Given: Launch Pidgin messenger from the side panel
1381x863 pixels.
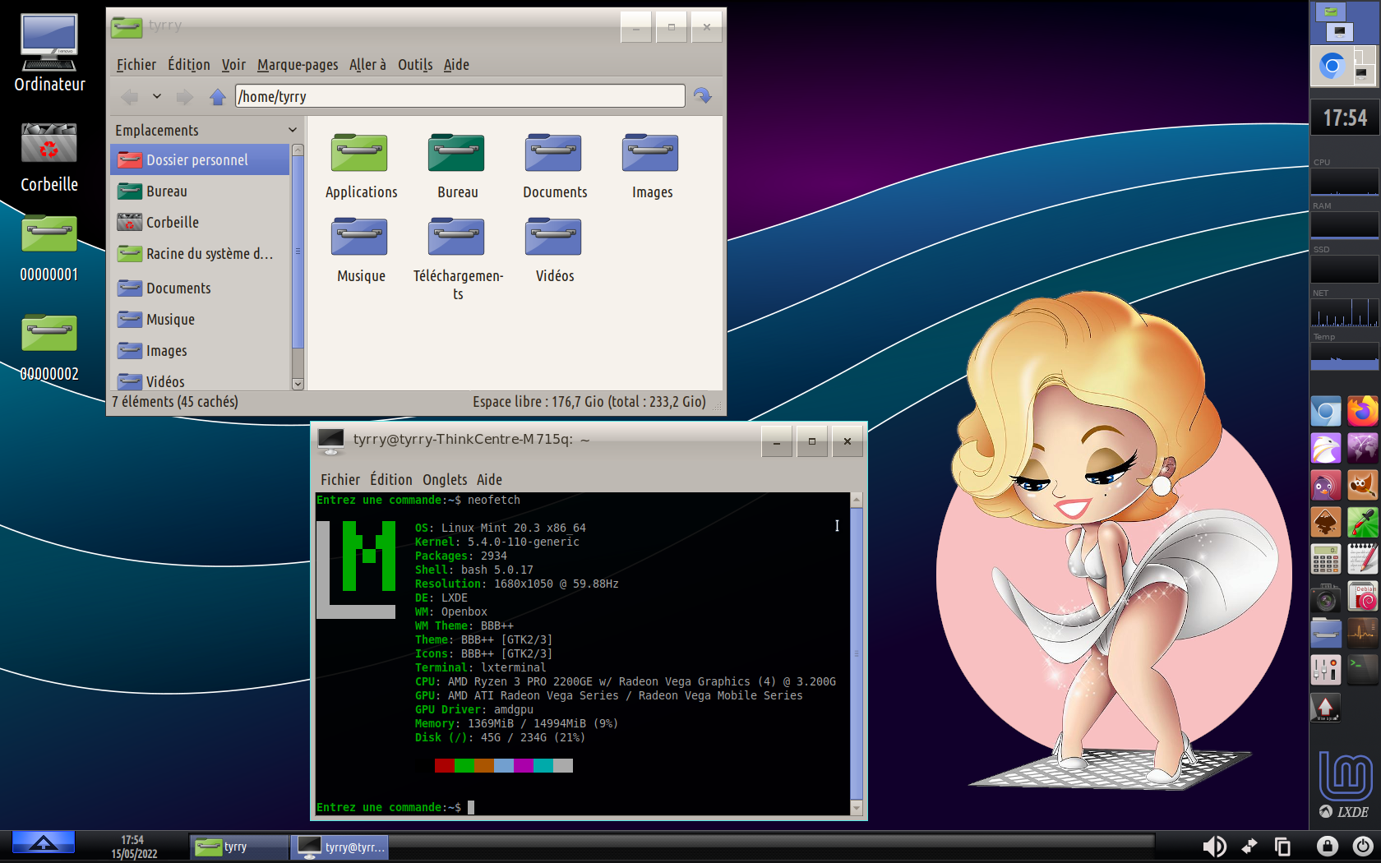Looking at the screenshot, I should pos(1326,486).
